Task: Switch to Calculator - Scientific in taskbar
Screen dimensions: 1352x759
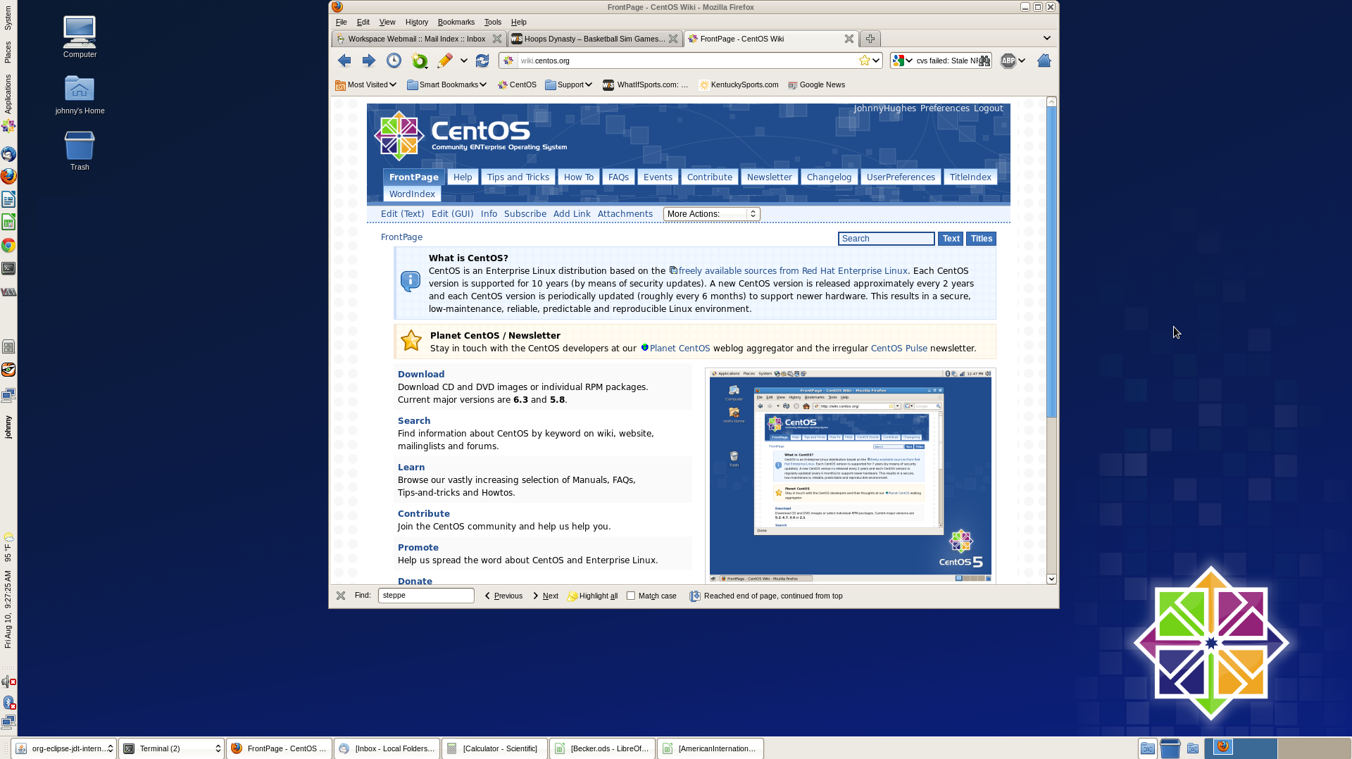Action: click(494, 748)
